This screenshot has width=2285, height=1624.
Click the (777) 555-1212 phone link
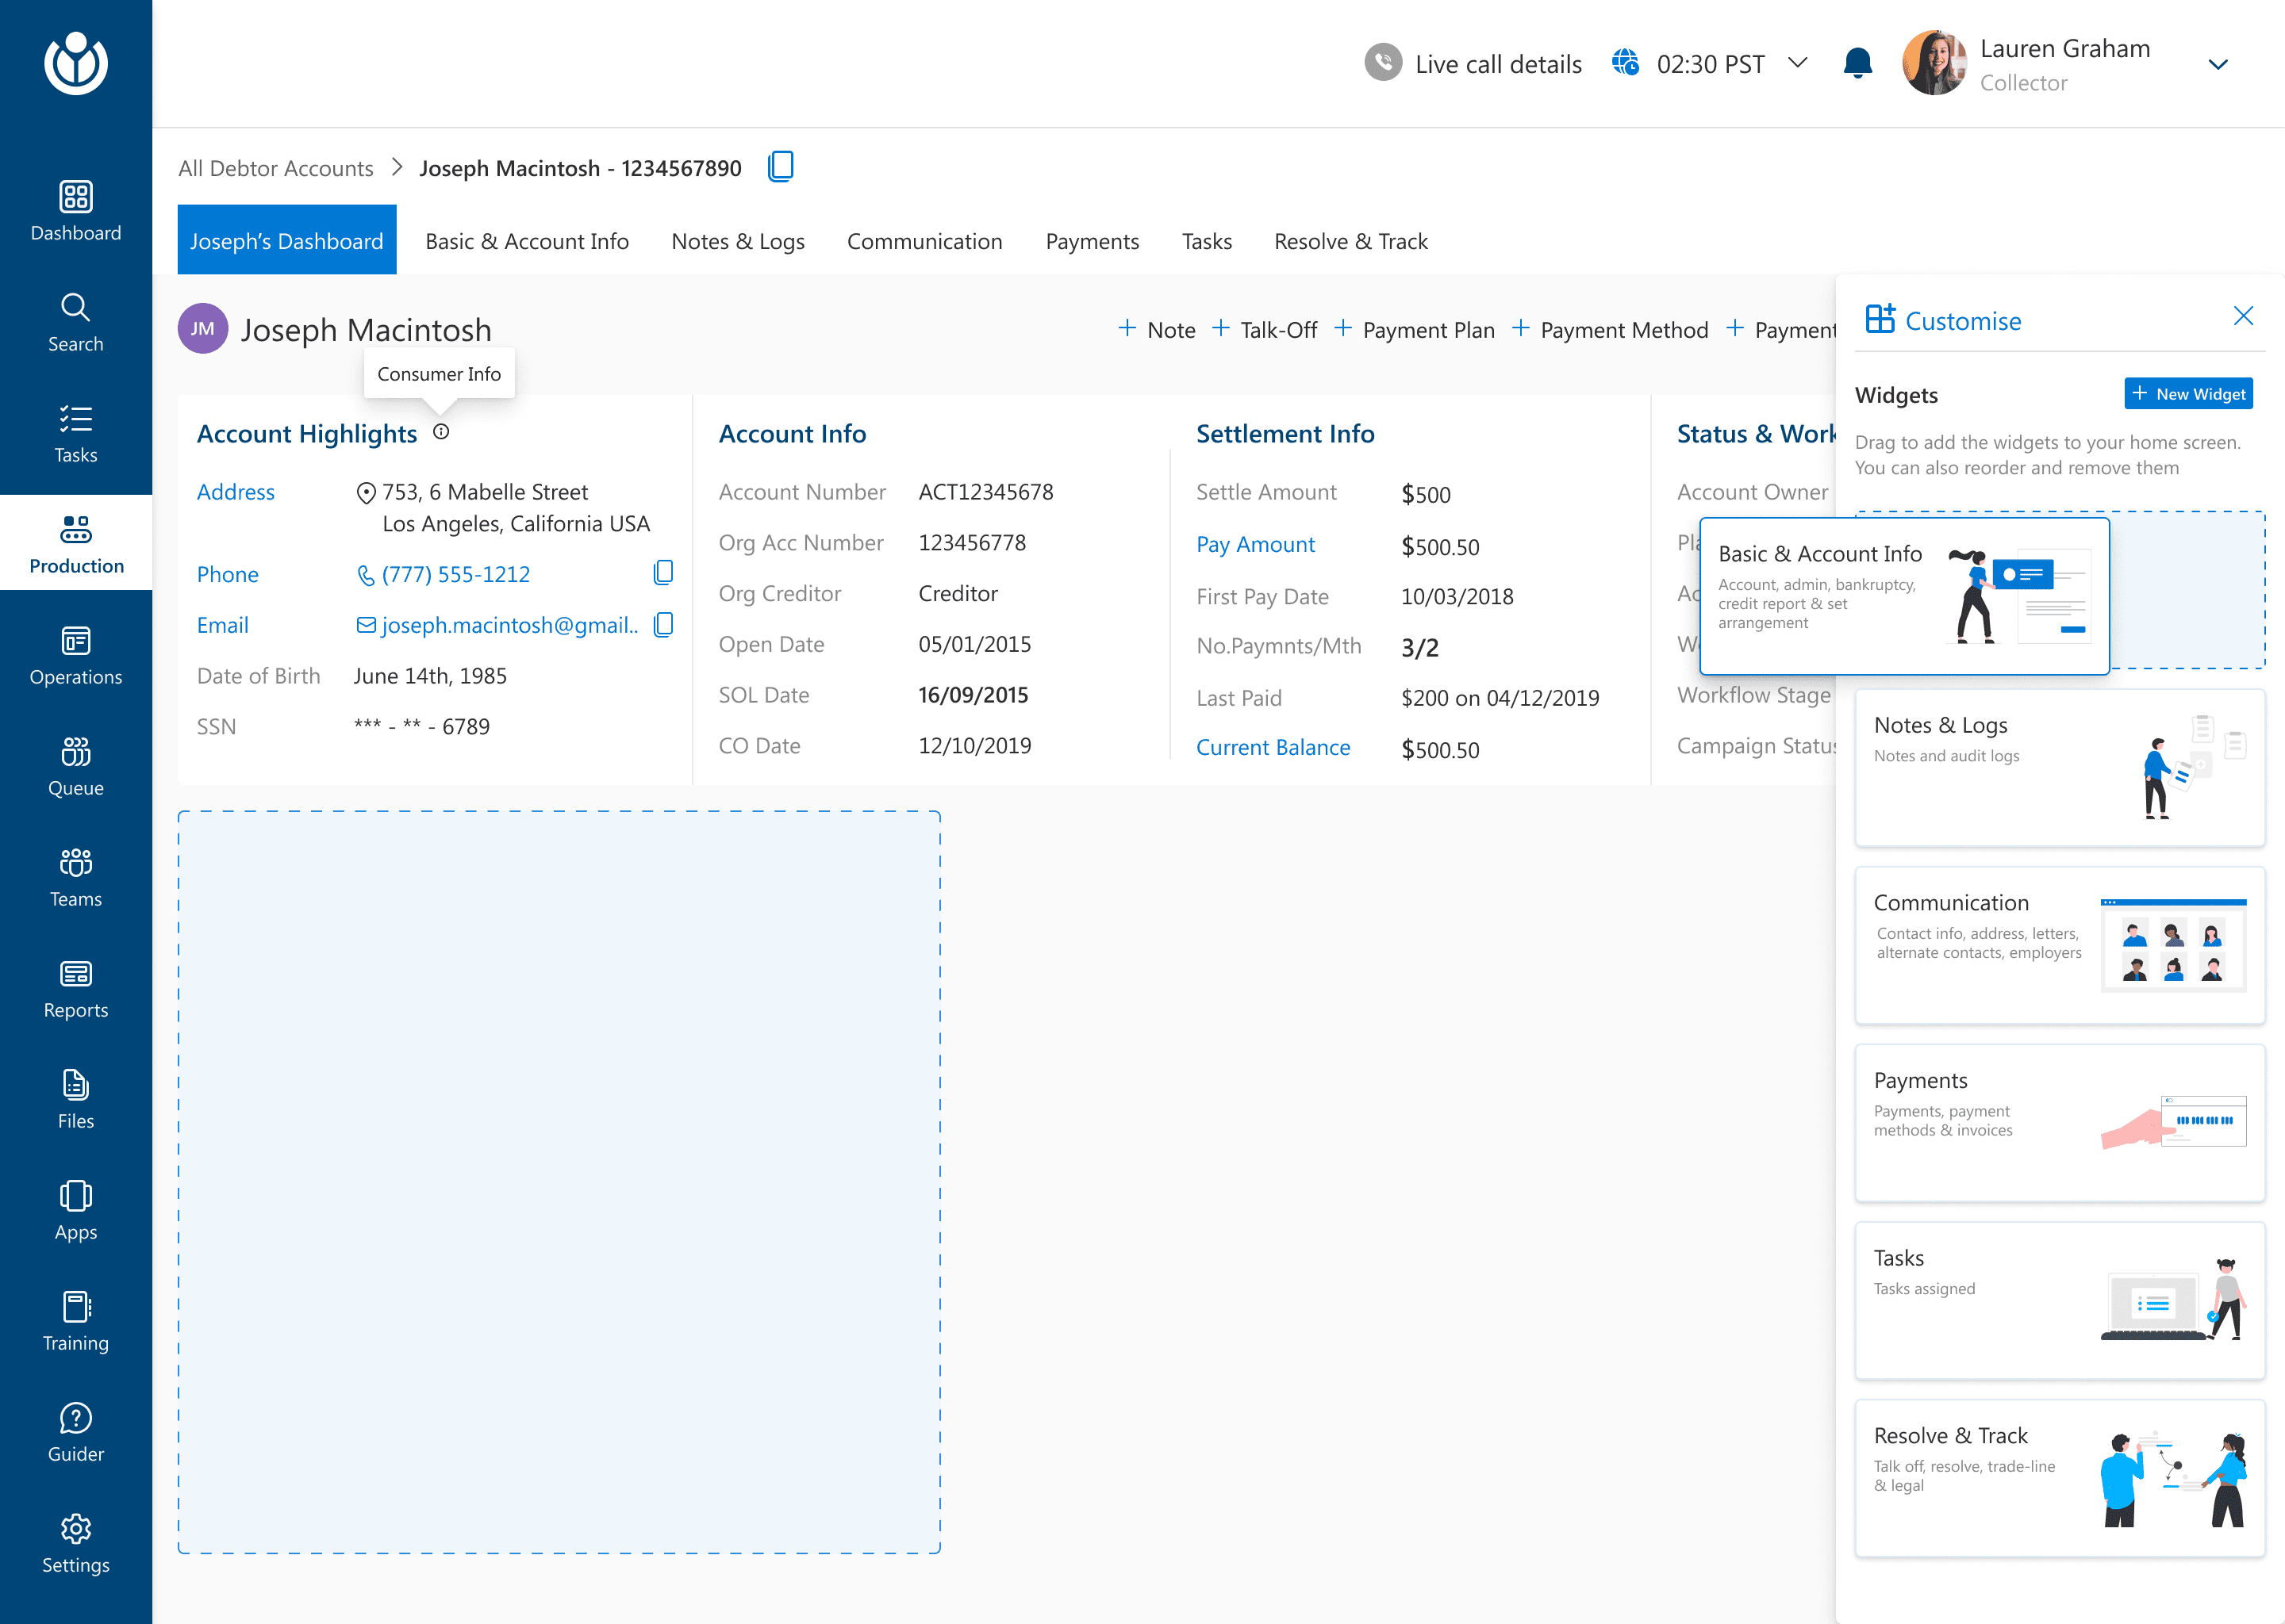pos(455,574)
